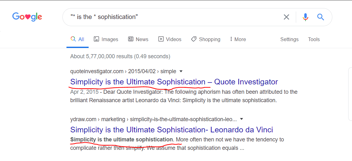The height and width of the screenshot is (161, 352).
Task: Clear the search box text
Action: coord(286,17)
